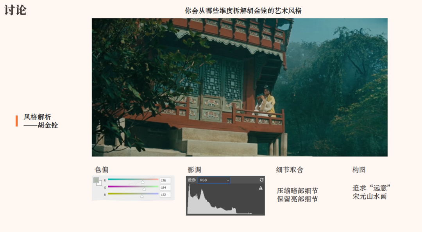Click the R red channel slider
422x232 pixels.
click(133, 180)
